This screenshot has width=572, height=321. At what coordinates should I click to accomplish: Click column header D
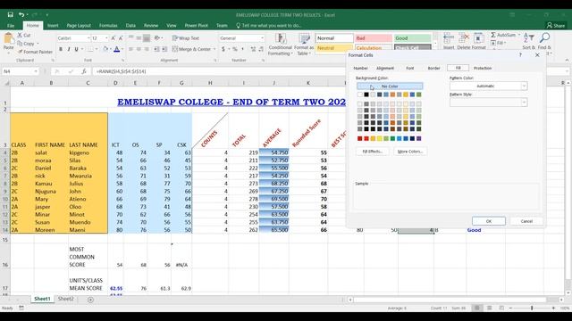[x=115, y=83]
